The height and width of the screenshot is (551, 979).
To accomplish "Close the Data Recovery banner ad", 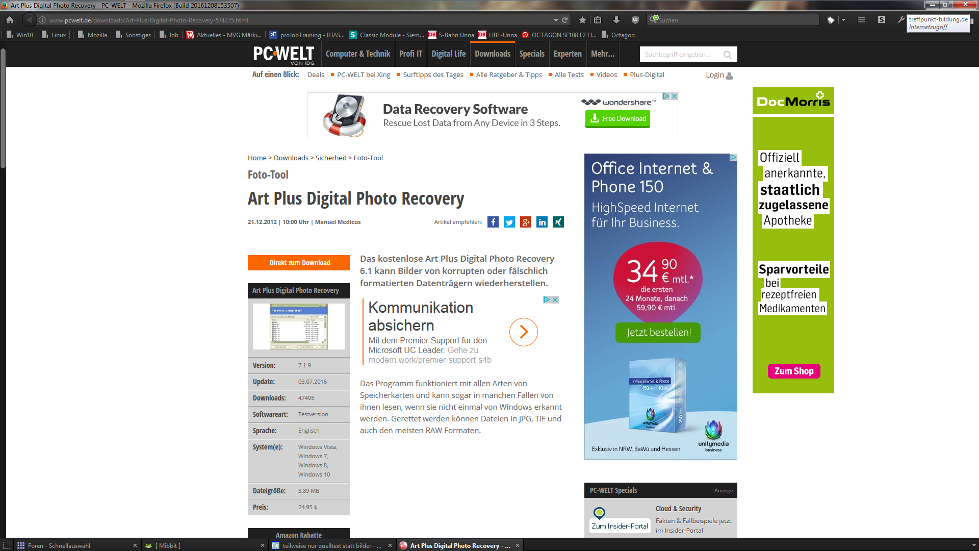I will click(x=674, y=96).
